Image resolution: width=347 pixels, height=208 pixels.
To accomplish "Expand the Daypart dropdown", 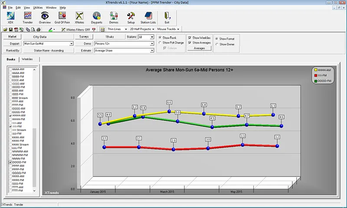I will tap(71, 44).
